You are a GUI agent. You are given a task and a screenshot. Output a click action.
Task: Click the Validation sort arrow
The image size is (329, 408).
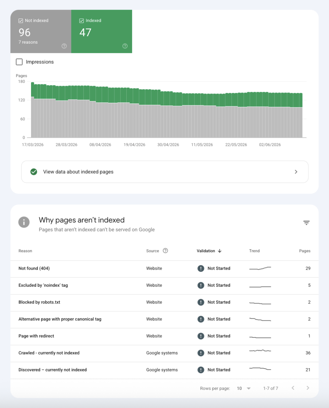pyautogui.click(x=220, y=251)
